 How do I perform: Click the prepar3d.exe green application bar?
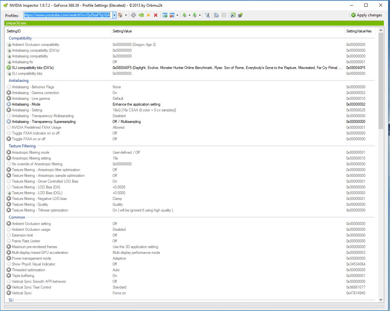(195, 23)
